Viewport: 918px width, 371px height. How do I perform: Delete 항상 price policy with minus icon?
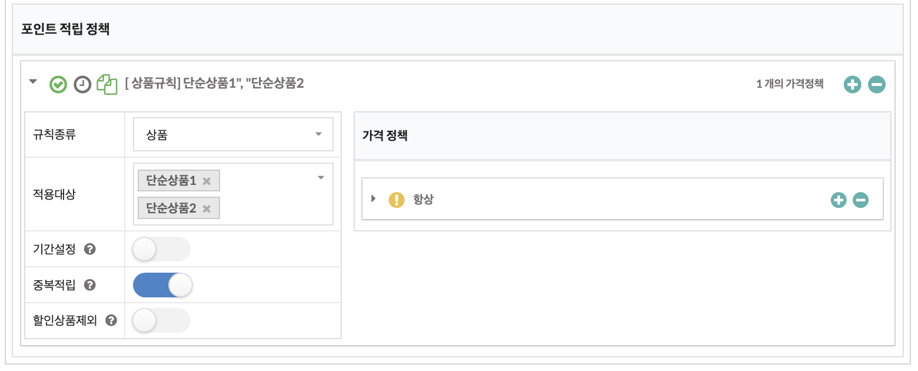[860, 200]
